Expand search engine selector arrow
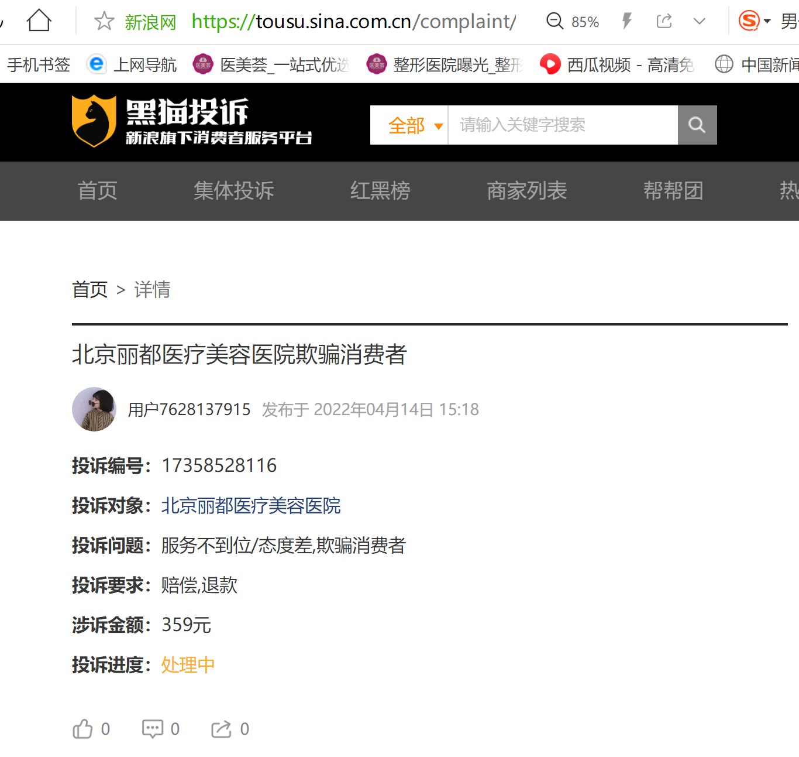 coord(767,22)
